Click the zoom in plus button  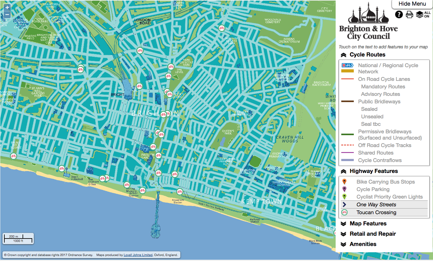pos(7,7)
